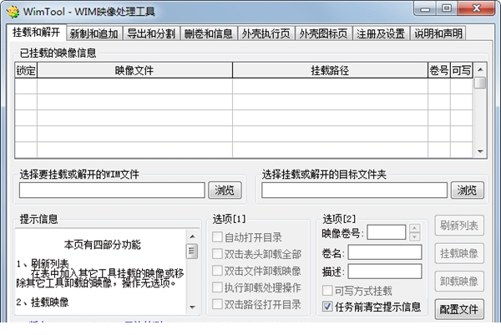This screenshot has height=335, width=501.
Task: Browse for the WIM file to mount
Action: tap(225, 190)
